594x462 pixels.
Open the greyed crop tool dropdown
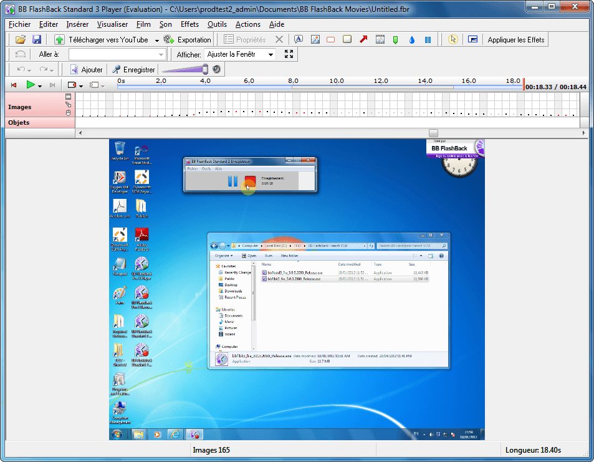tap(103, 86)
